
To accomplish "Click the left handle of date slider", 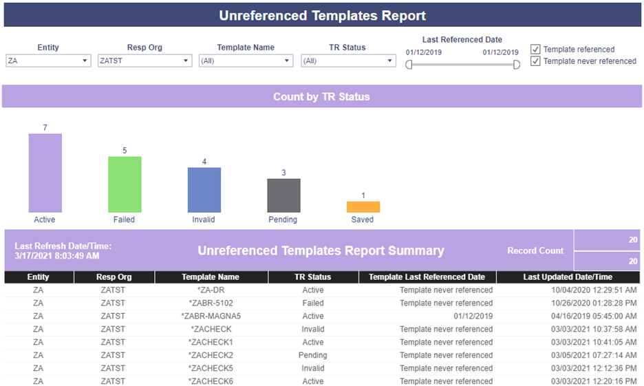I will point(409,65).
